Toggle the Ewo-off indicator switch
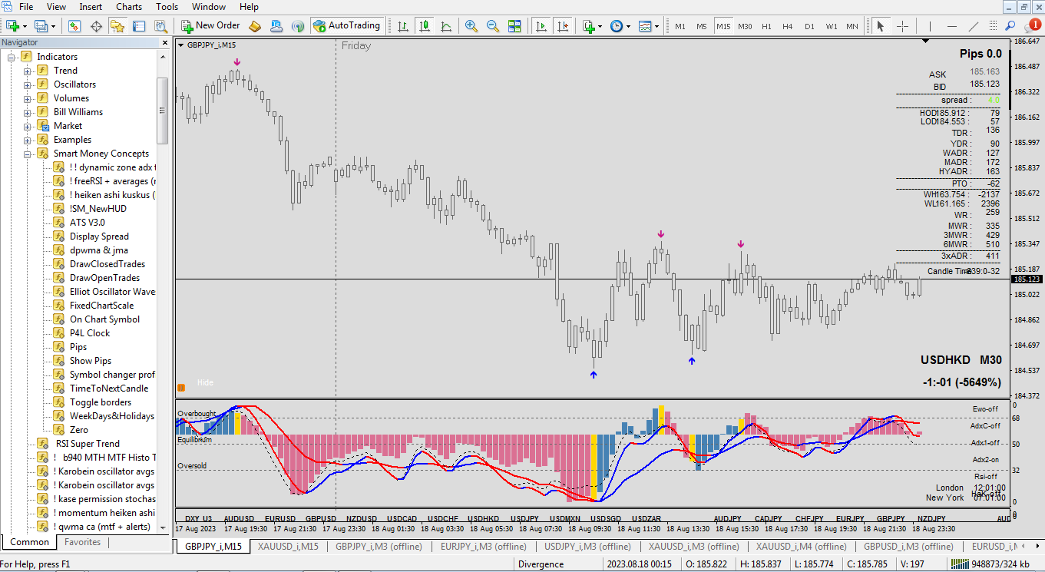Viewport: 1045px width, 572px height. click(985, 409)
